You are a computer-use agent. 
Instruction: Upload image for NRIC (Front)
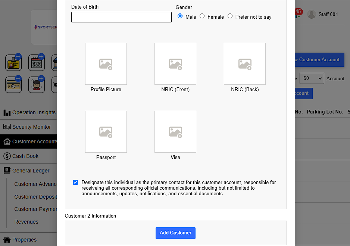pos(175,64)
